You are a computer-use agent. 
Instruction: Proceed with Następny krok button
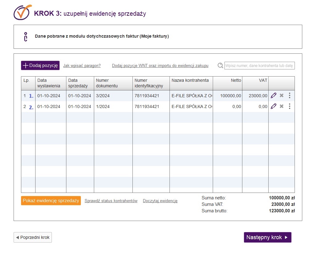coord(268,237)
